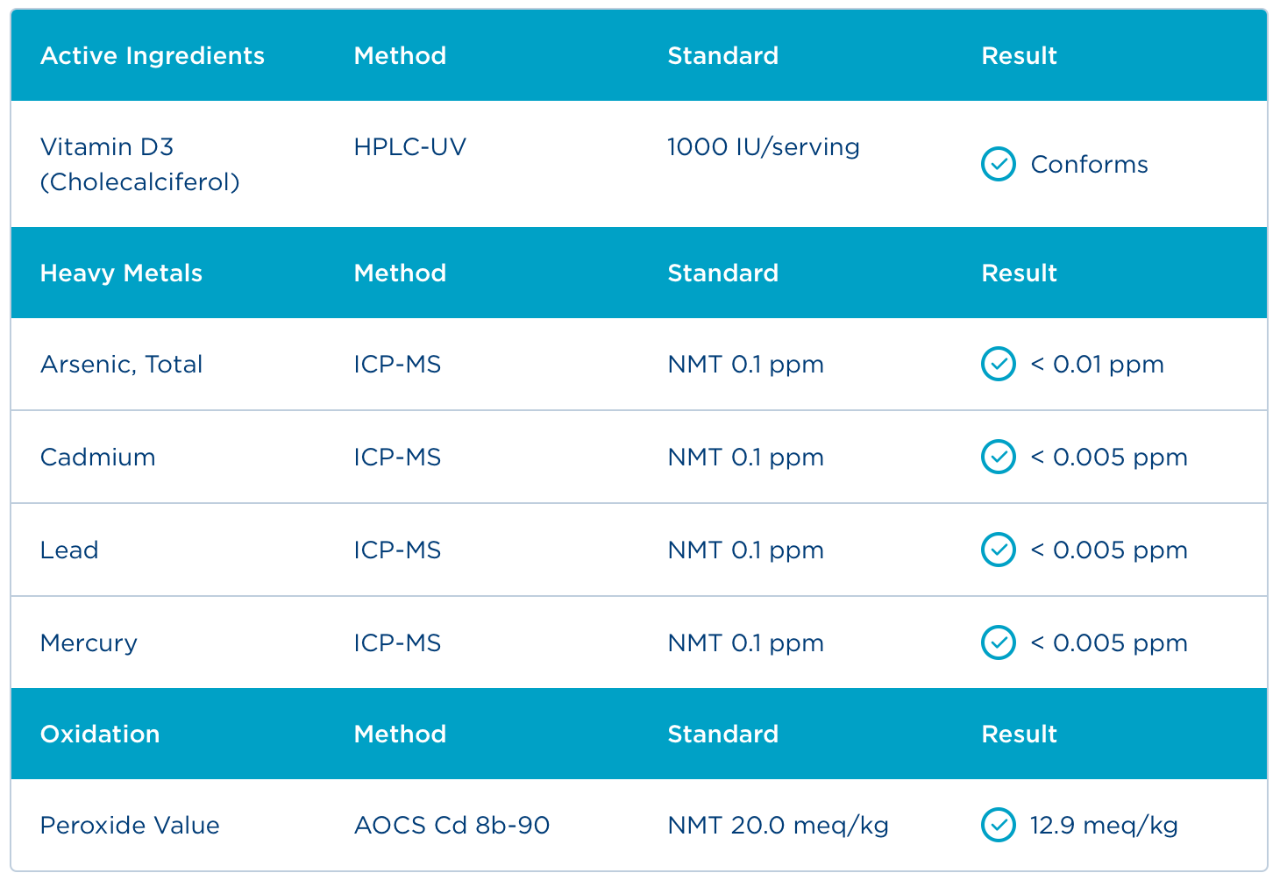This screenshot has width=1280, height=880.
Task: Click the Mercury row label
Action: pos(89,643)
